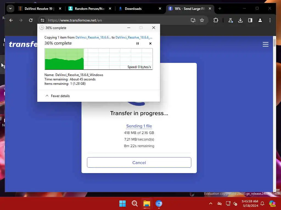Close the Downloads tab
The image size is (281, 210).
[160, 8]
